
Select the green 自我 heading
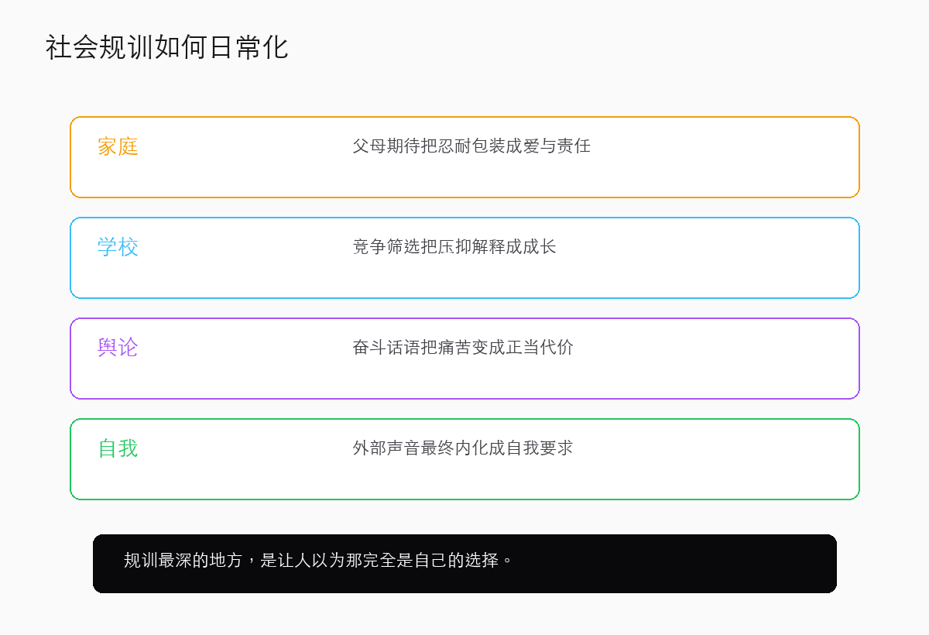118,448
